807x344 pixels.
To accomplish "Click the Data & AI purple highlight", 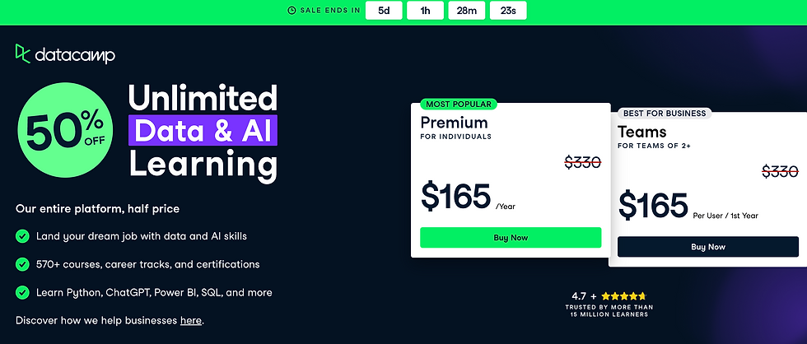I will pos(203,130).
